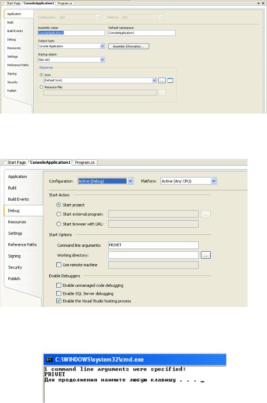The height and width of the screenshot is (403, 267).
Task: Switch to Publish beside the Assembly name page
Action: [x=12, y=91]
